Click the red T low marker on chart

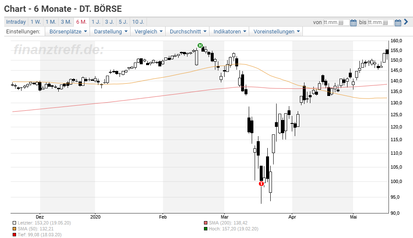[261, 184]
